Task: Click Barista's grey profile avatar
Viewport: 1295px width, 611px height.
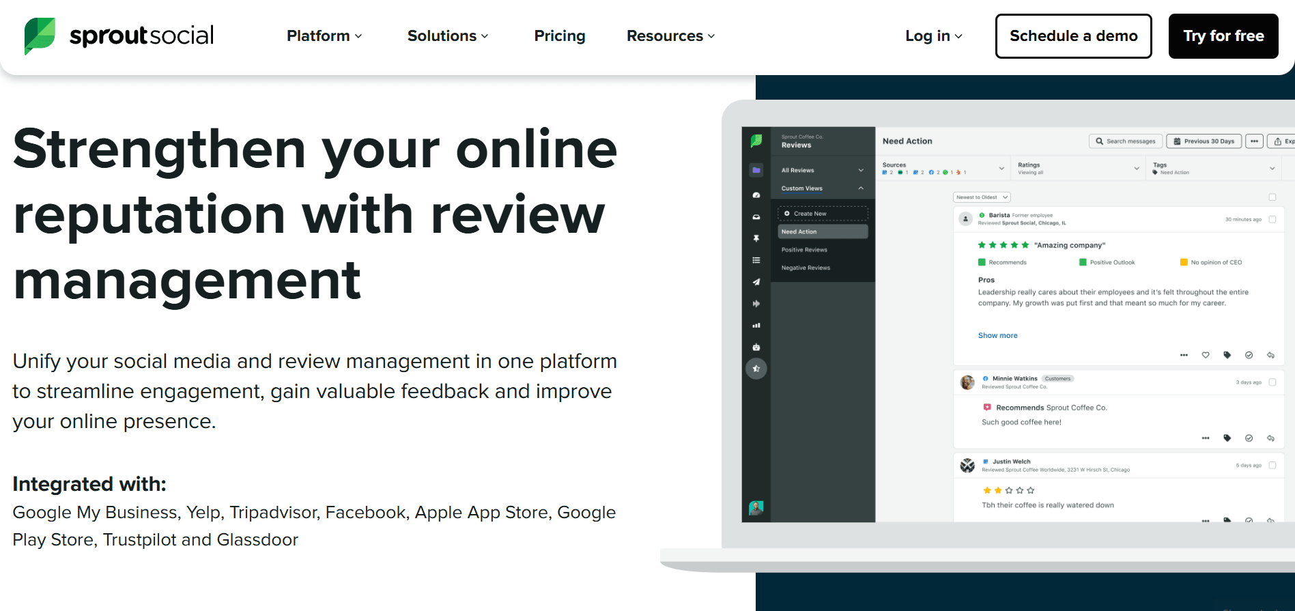Action: pos(965,218)
